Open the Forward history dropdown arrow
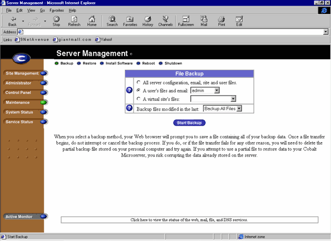331x241 pixels. [45, 21]
